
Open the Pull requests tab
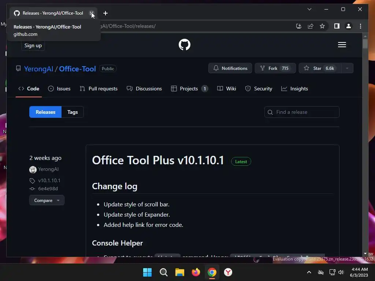99,89
